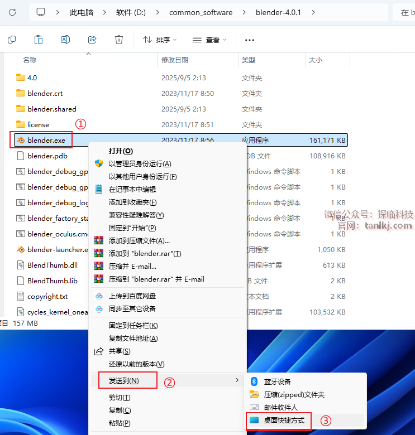415x435 pixels.
Task: Select the license folder
Action: coord(32,124)
